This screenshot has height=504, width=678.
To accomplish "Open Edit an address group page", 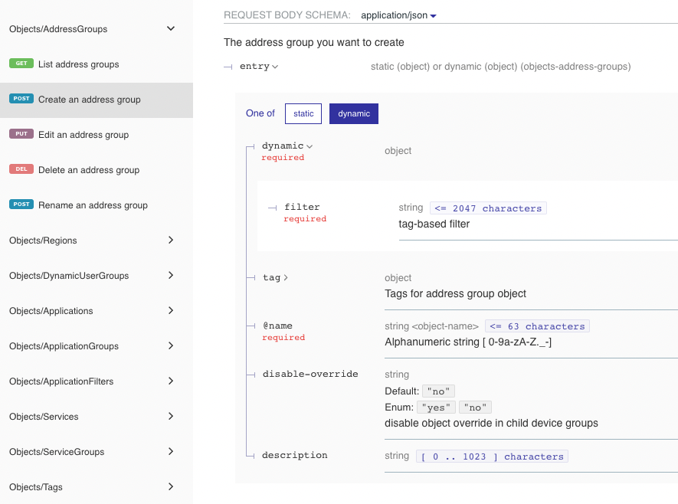I will point(84,135).
